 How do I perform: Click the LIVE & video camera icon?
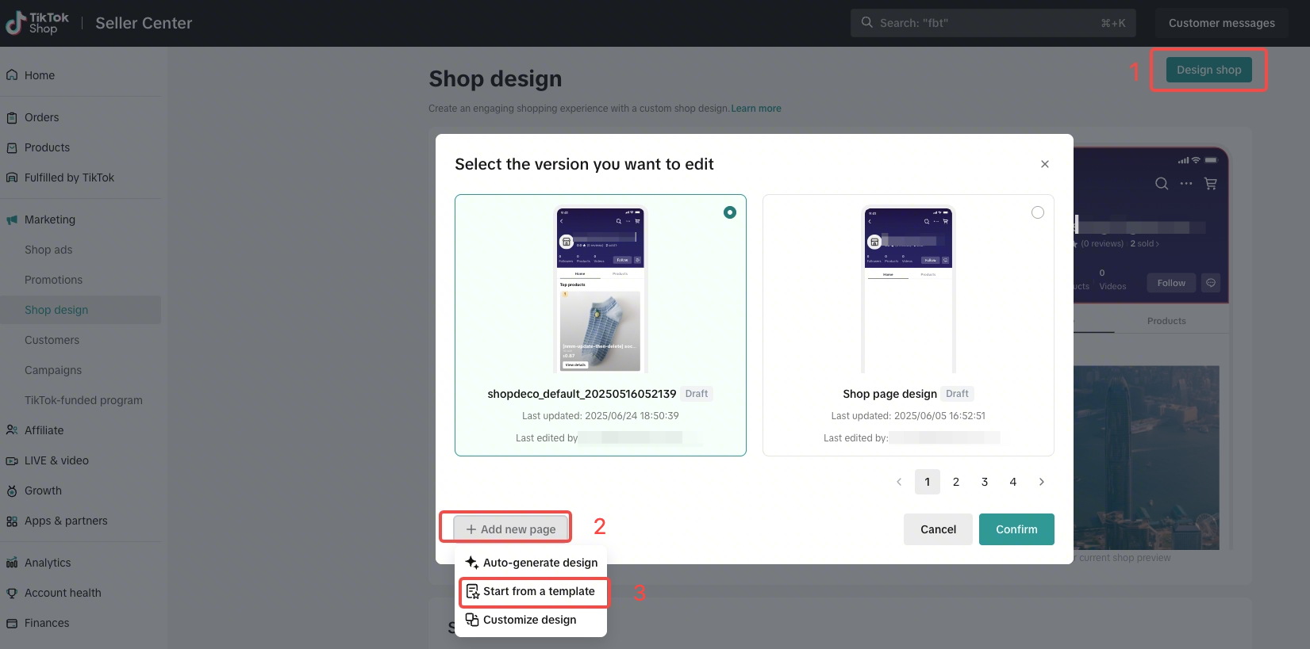coord(12,460)
